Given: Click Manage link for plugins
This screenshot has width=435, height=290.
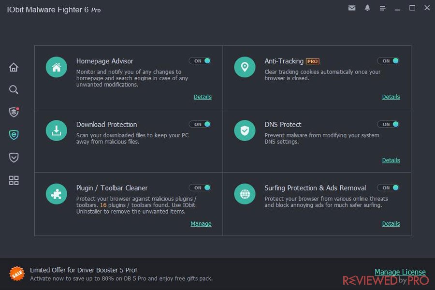Looking at the screenshot, I should click(201, 224).
